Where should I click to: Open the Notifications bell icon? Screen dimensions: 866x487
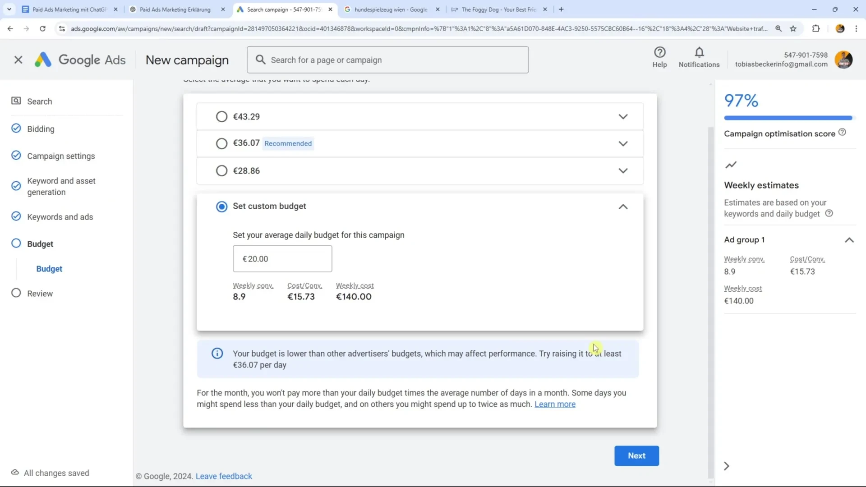pos(699,52)
